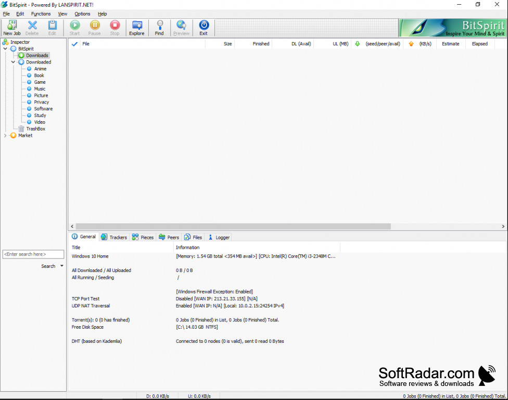
Task: Sort by the File column header
Action: click(143, 44)
